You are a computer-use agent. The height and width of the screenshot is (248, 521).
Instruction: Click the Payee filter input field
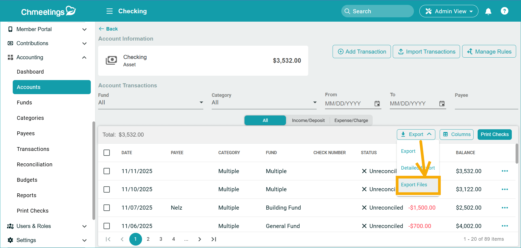(x=486, y=104)
